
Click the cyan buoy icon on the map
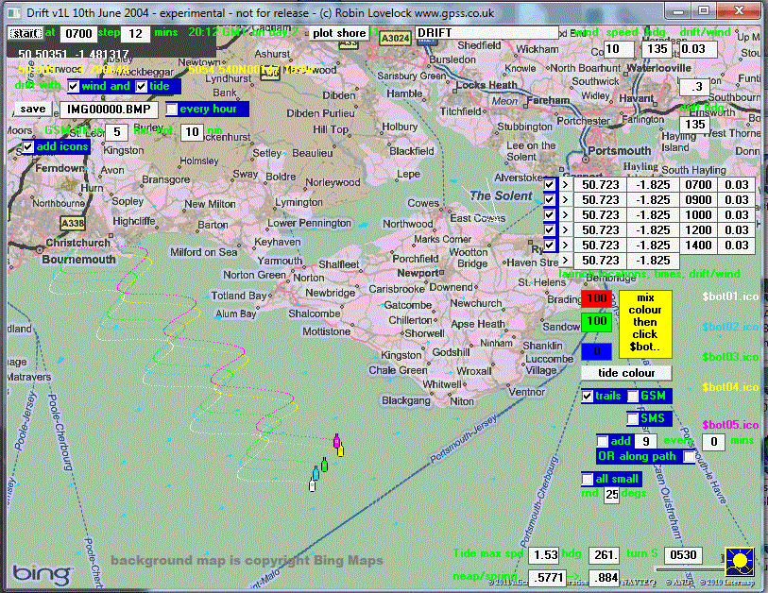[316, 474]
